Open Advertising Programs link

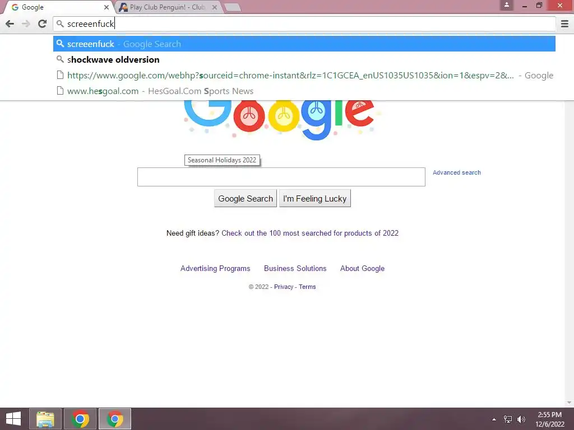[x=215, y=268]
